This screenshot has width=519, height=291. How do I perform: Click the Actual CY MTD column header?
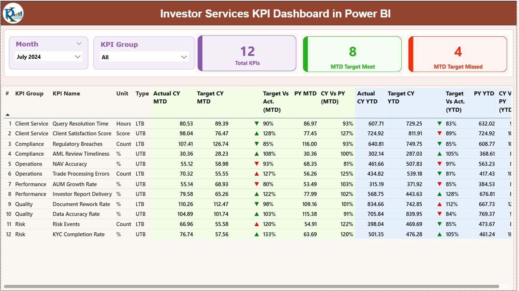166,97
